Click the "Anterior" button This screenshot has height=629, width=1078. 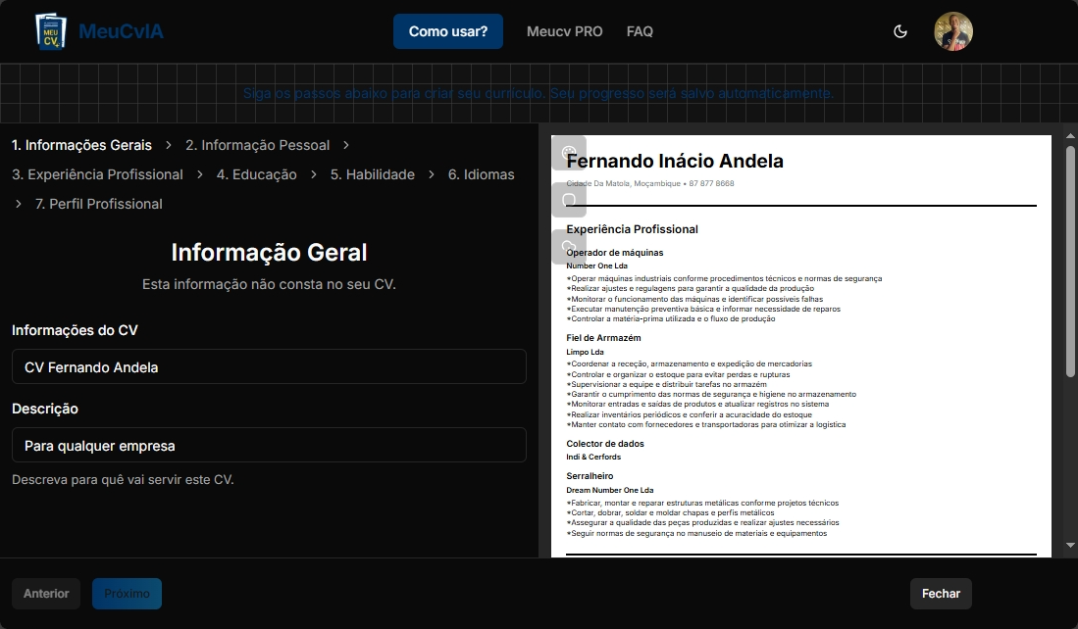click(x=45, y=593)
